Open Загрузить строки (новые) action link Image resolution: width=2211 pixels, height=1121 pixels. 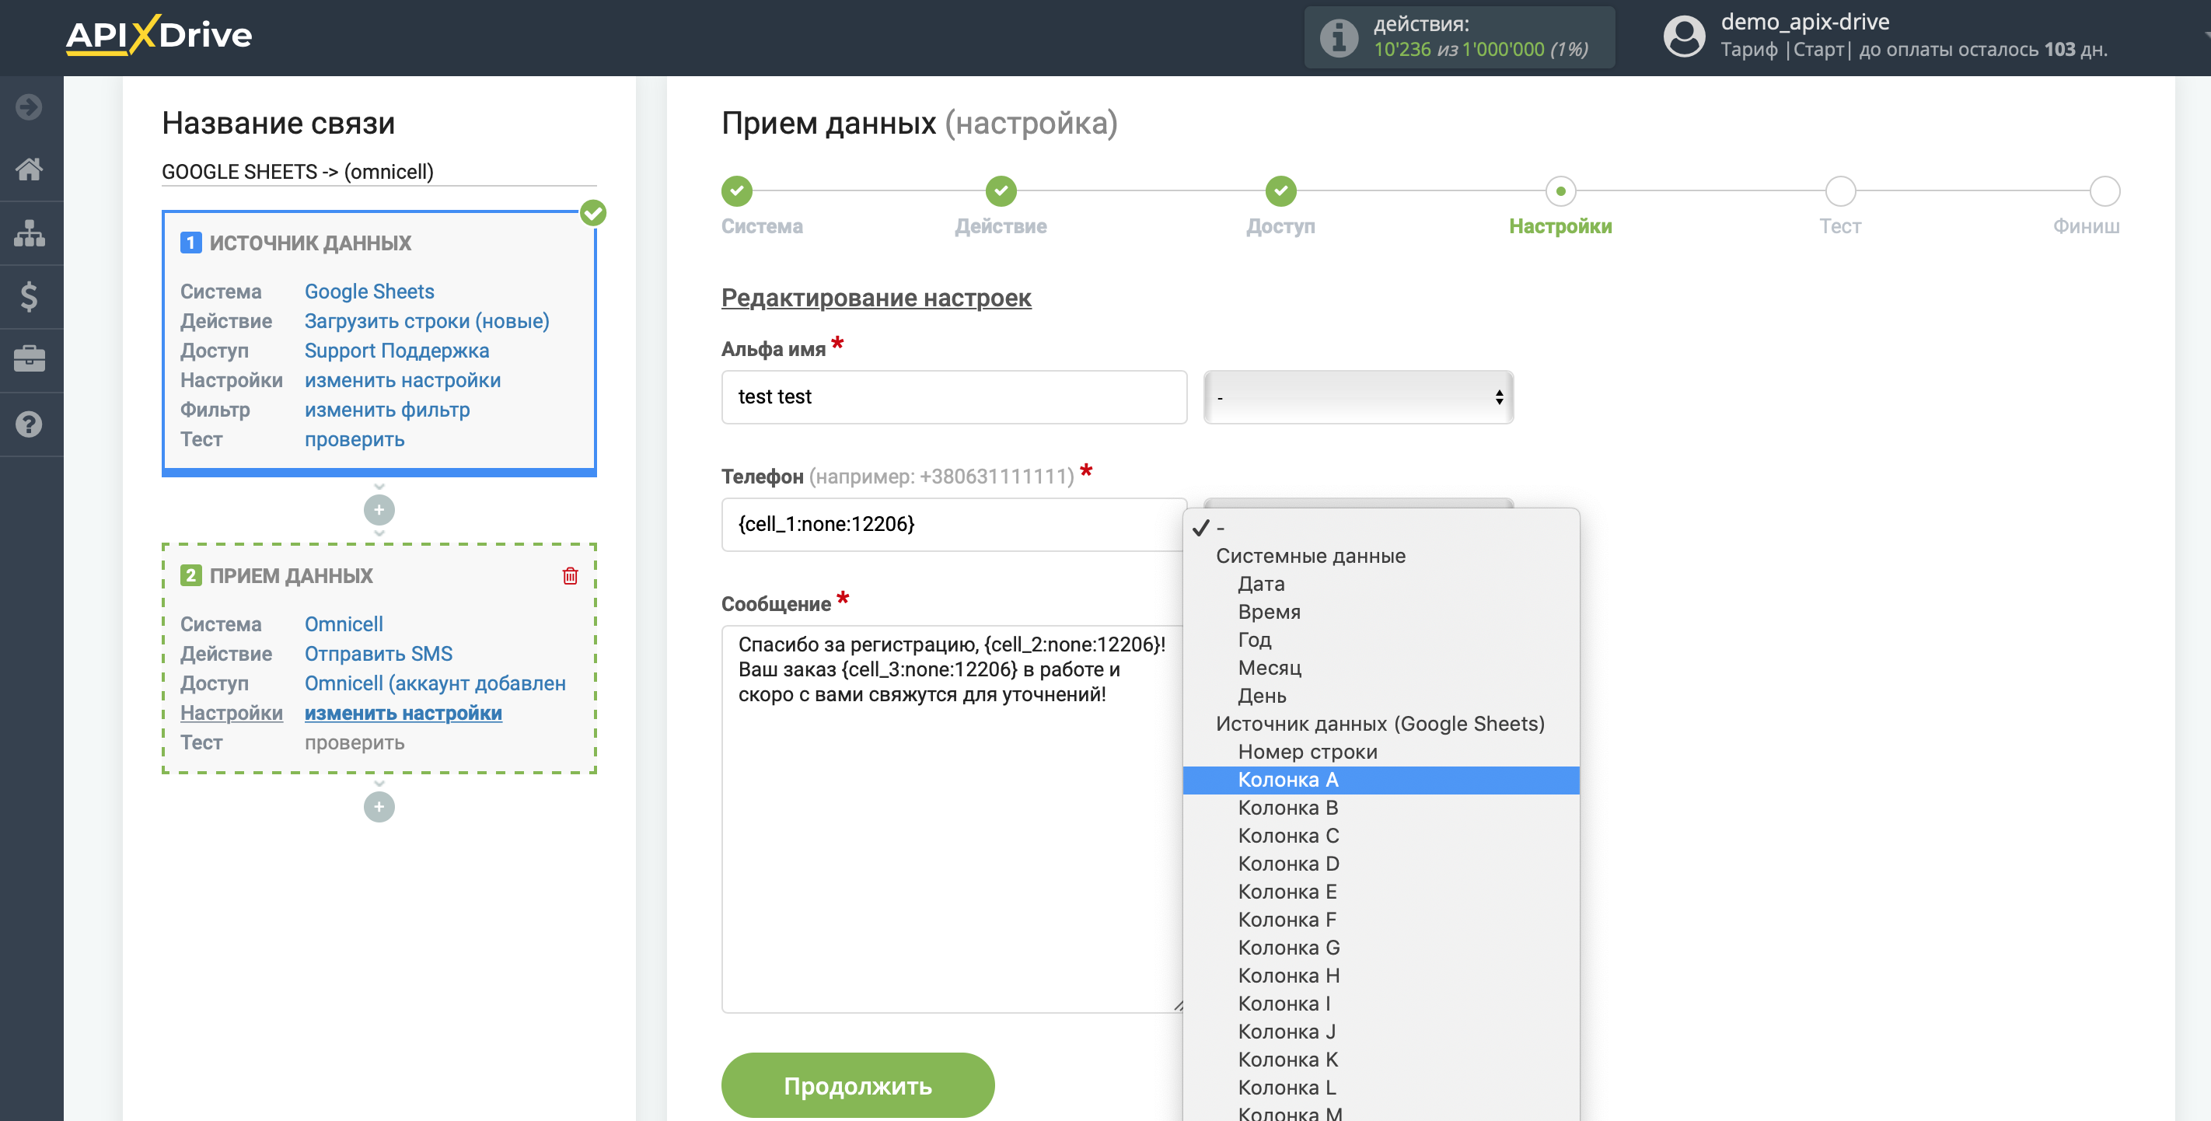[427, 321]
